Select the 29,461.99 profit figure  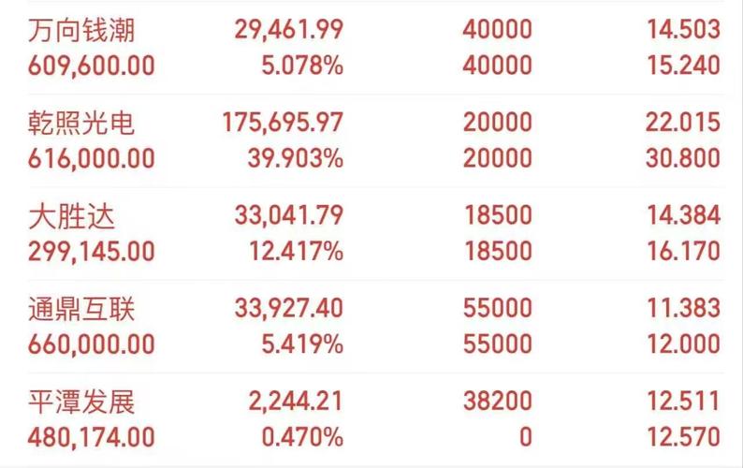tap(289, 29)
